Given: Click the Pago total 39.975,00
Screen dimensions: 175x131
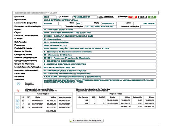Looking at the screenshot, I should 149,106.
